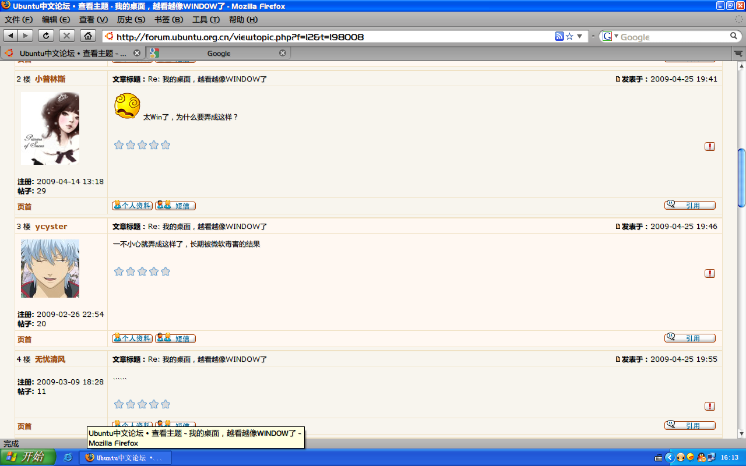This screenshot has width=746, height=466.
Task: Click 引用 quote button in the 2楼 post
Action: click(690, 205)
